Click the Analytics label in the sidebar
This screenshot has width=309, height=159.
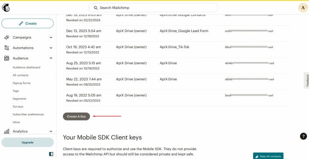click(x=20, y=131)
